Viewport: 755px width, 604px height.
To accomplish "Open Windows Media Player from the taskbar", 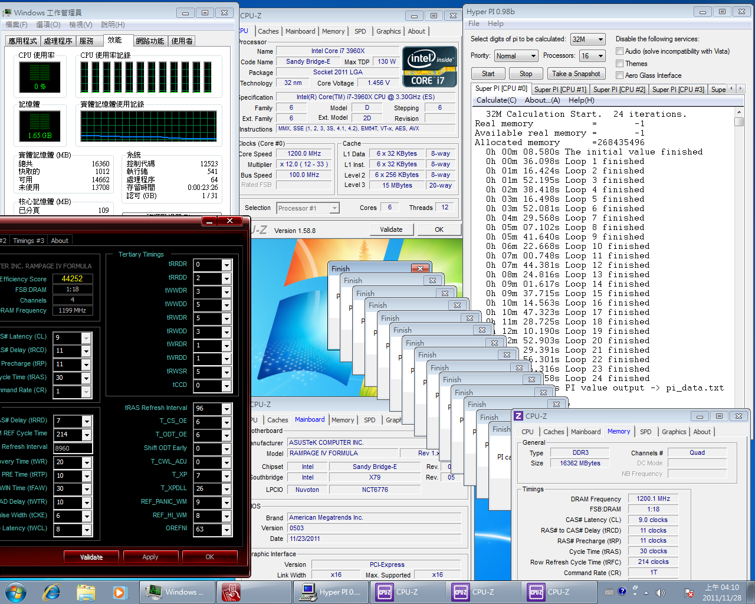I will tap(119, 592).
